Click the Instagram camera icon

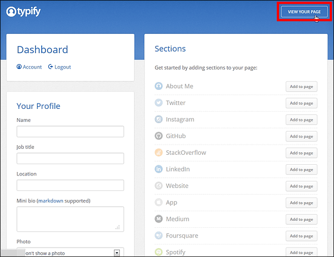point(159,119)
